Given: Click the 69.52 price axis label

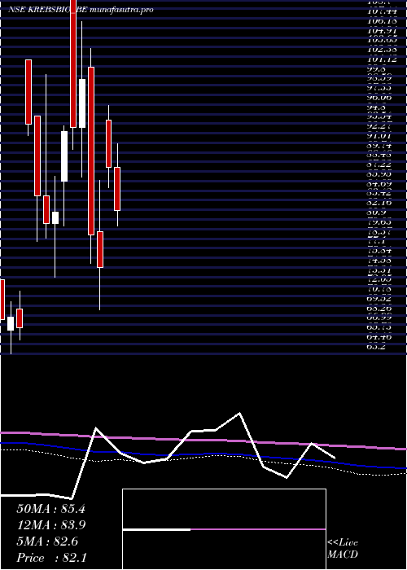Looking at the screenshot, I should pyautogui.click(x=380, y=299).
